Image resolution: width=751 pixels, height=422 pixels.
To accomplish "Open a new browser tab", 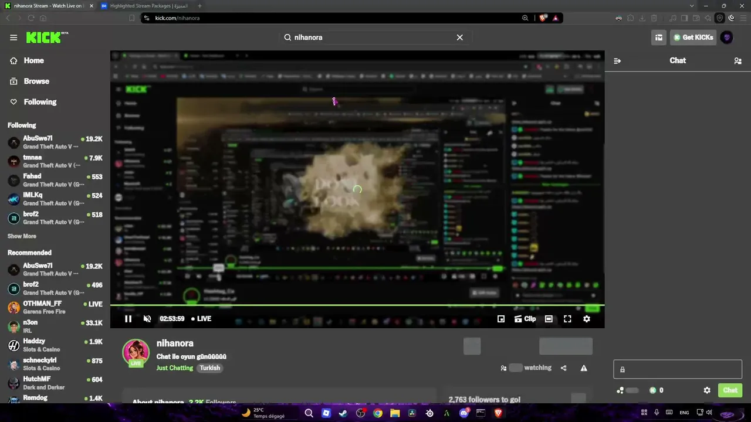I will (x=199, y=6).
